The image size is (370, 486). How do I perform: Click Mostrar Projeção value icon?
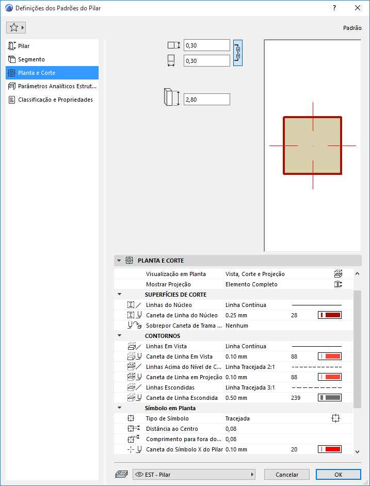pos(338,284)
